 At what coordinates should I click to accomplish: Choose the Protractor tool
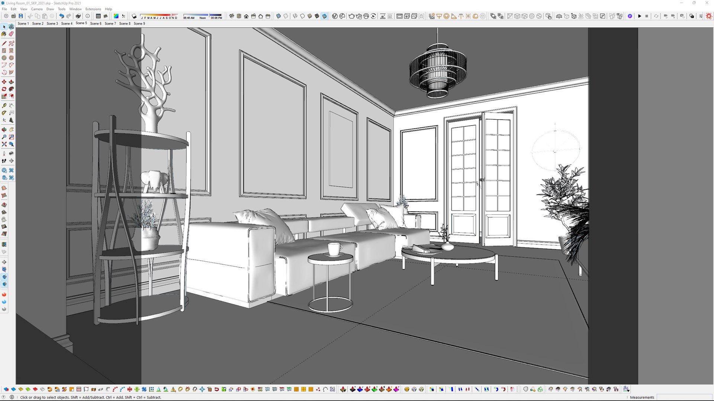point(4,113)
